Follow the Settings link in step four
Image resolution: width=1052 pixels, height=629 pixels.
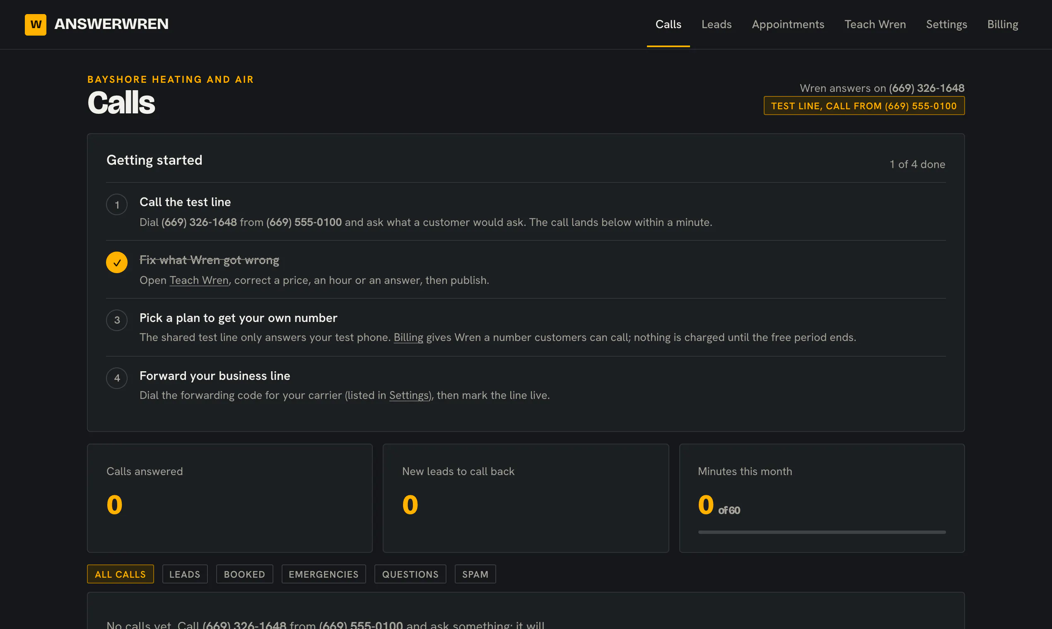click(x=409, y=395)
